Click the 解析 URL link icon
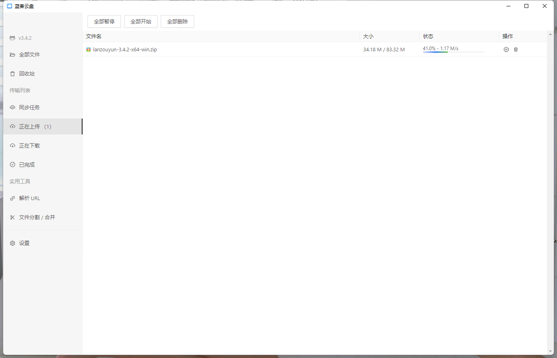 point(12,198)
